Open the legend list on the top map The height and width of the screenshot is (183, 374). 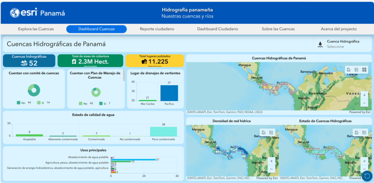[x=356, y=70]
